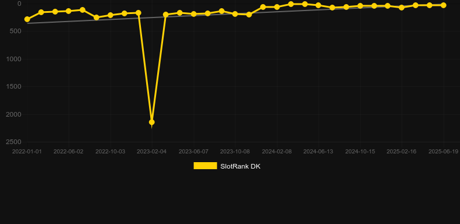This screenshot has width=460, height=224.
Task: Click the data point above 2023-06-07
Action: point(194,14)
